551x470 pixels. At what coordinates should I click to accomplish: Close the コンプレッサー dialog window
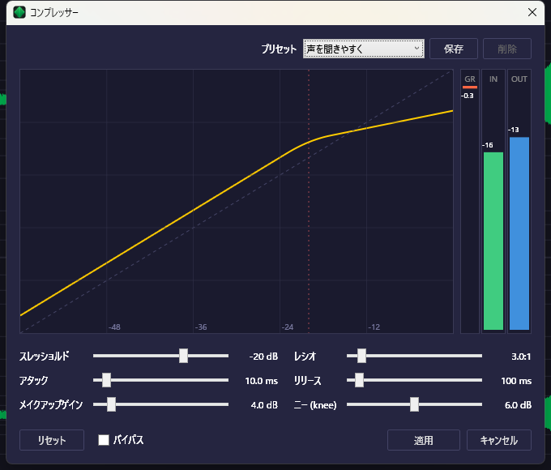click(532, 12)
